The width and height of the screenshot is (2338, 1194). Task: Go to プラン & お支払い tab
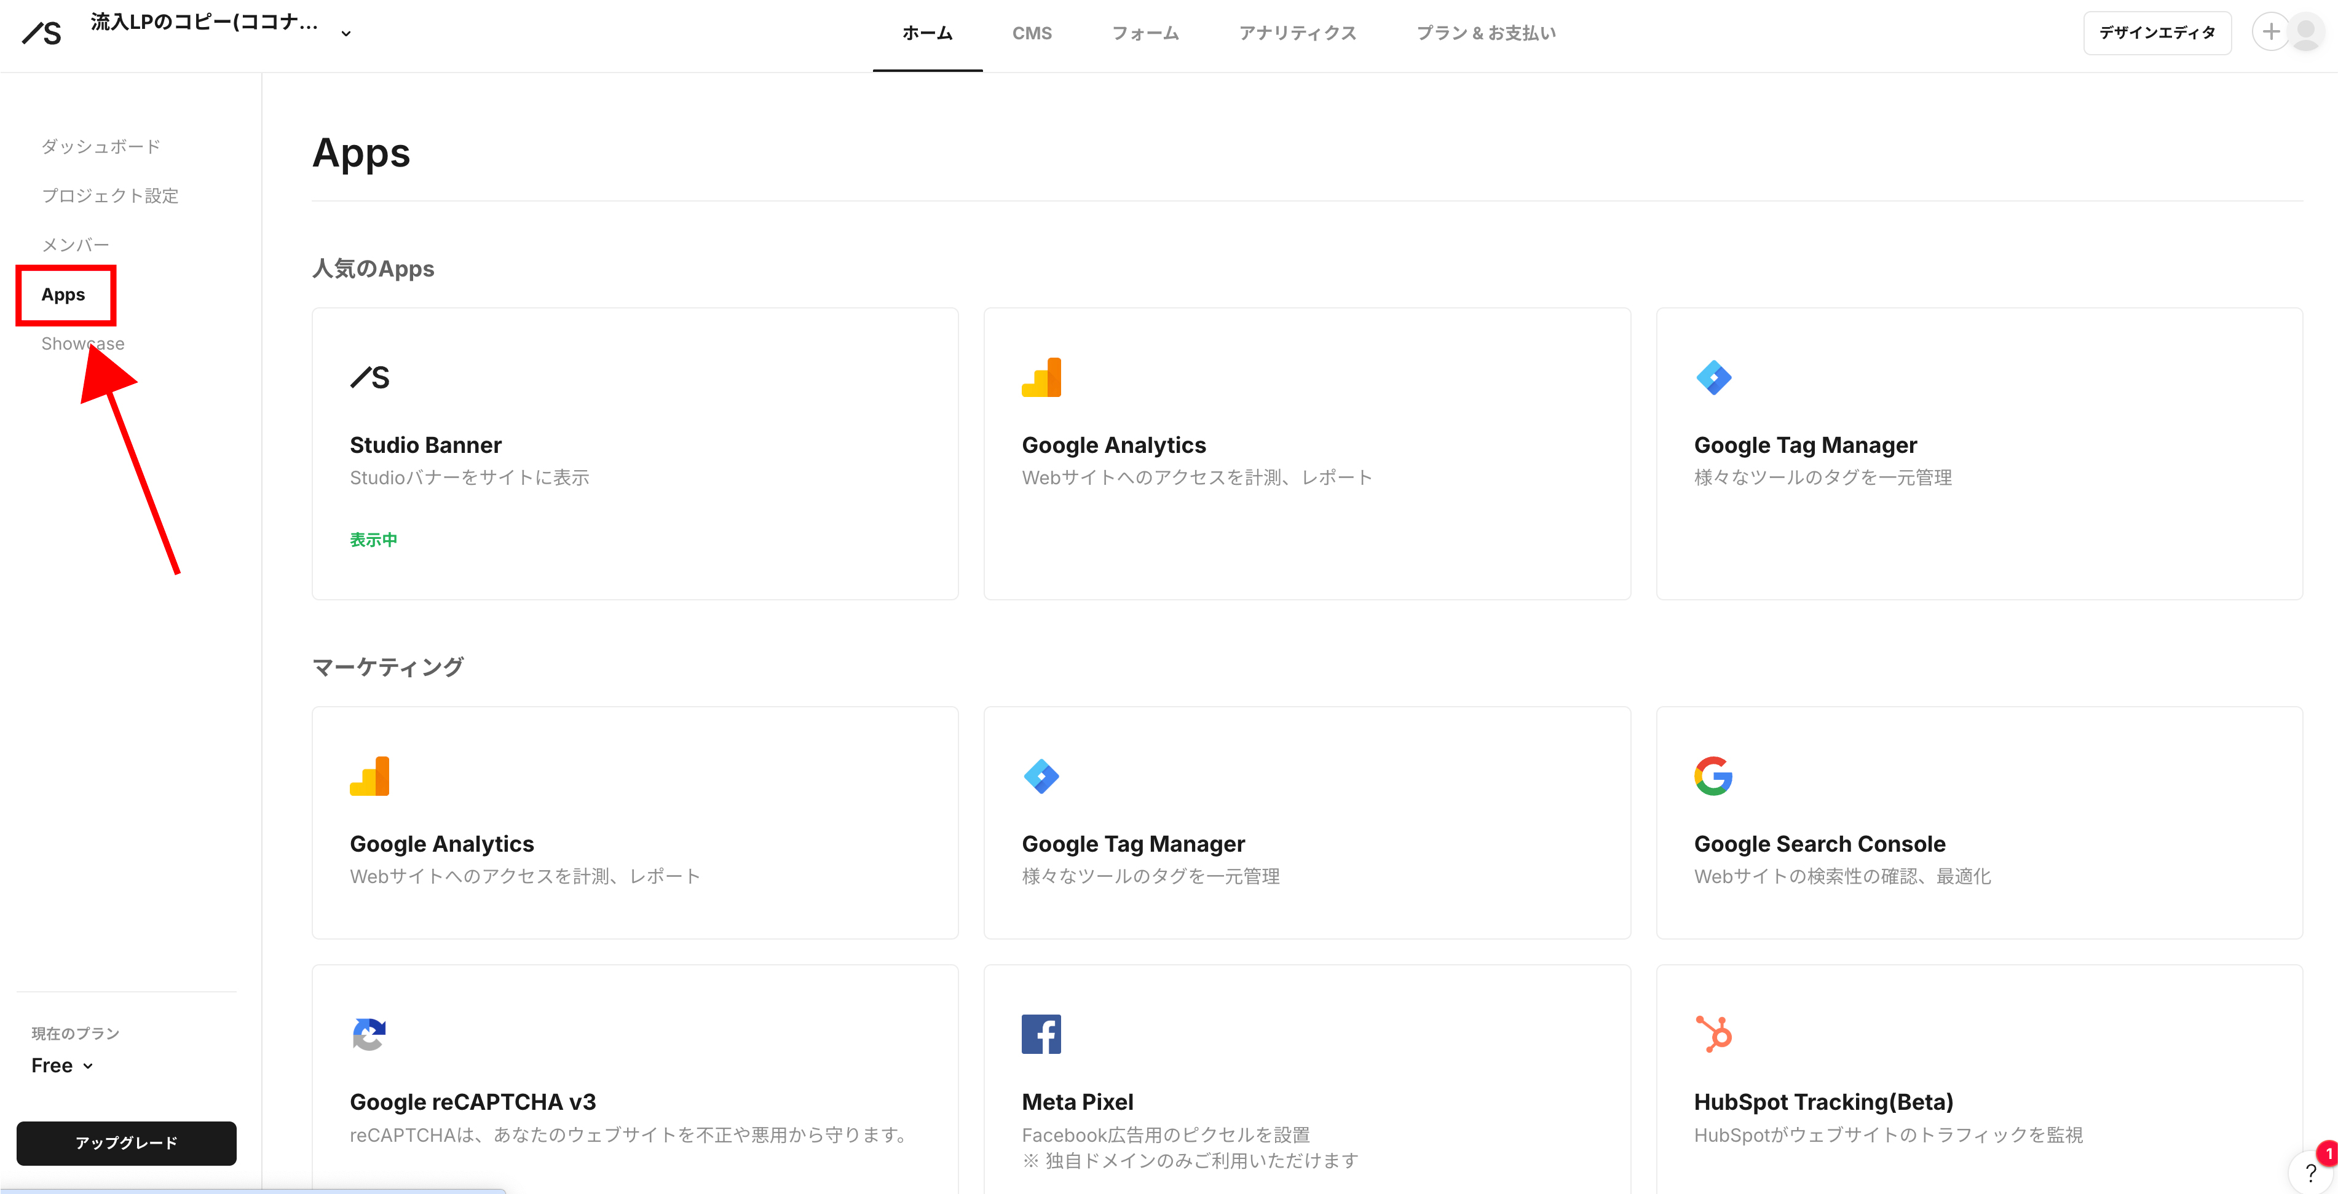pyautogui.click(x=1486, y=34)
